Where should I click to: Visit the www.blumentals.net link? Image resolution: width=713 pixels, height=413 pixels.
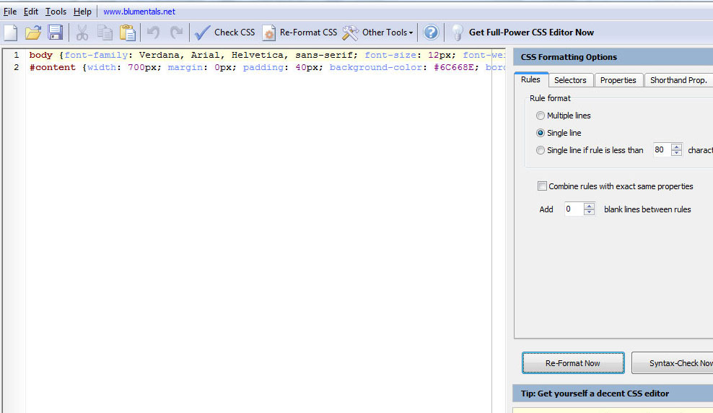(139, 12)
